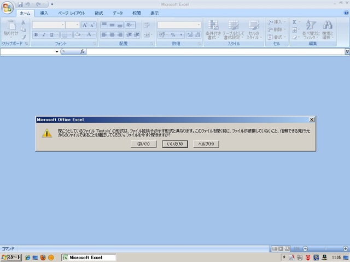Click the Format Painter brush icon
Screen dimensions: 350x262
[23, 37]
